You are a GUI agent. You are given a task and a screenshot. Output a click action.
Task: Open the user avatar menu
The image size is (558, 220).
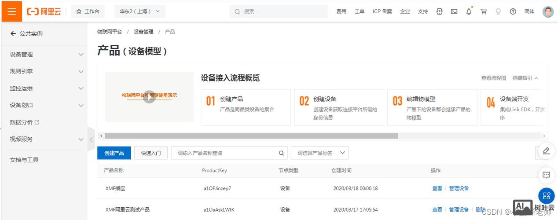pos(548,11)
